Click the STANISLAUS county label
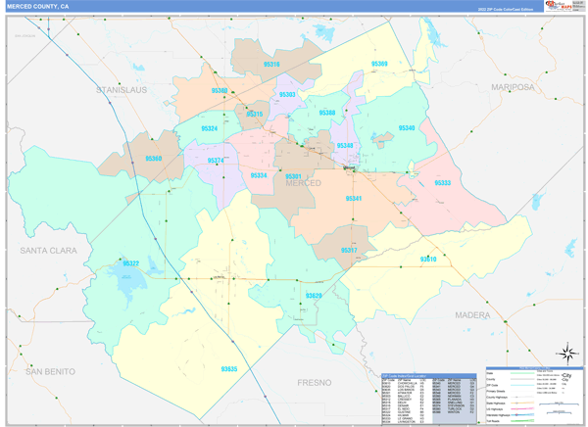This screenshot has height=427, width=588. point(122,89)
